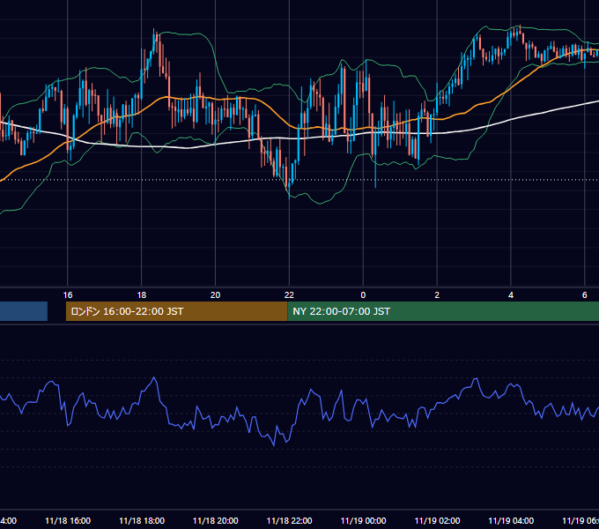Click the '11/19 04:00' date label
This screenshot has height=529, width=599.
point(511,520)
